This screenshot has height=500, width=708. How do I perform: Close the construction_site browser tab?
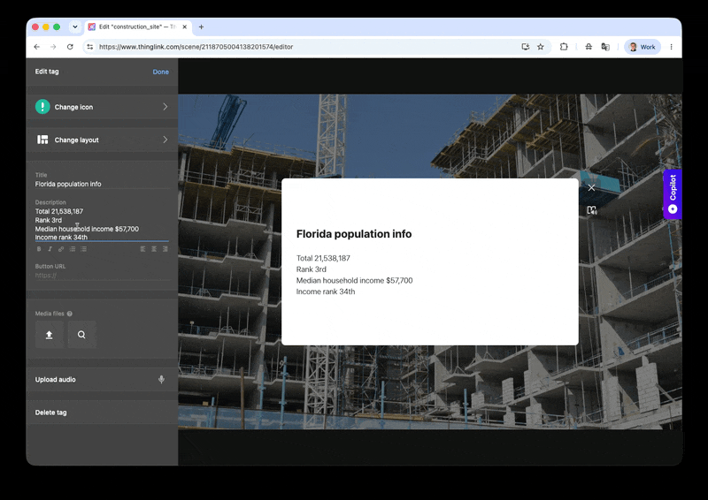point(185,27)
